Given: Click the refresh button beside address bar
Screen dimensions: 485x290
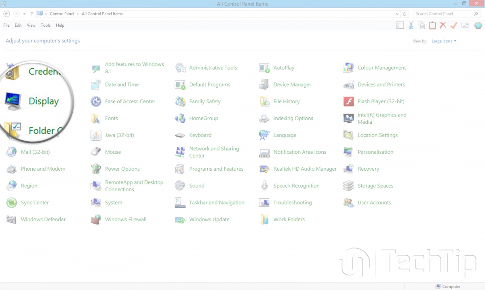Looking at the screenshot, I should (x=405, y=14).
